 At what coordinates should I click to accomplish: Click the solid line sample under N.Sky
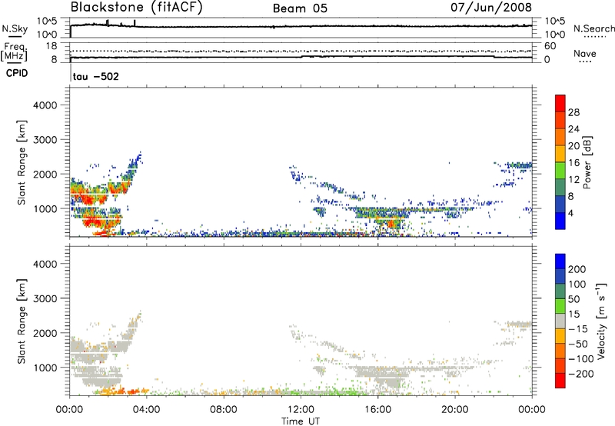[x=15, y=36]
